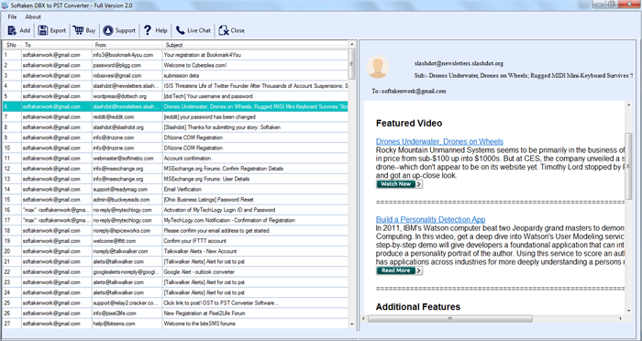This screenshot has height=341, width=642.
Task: Click the from cell info@pixel2life.com
Action: [x=127, y=313]
